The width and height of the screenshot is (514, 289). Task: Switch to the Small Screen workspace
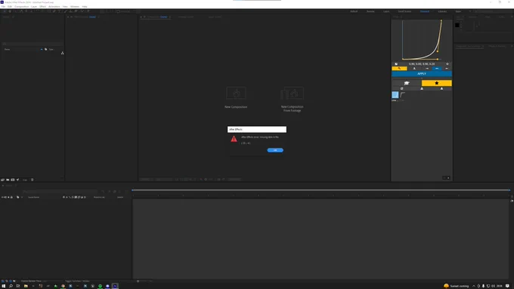404,11
